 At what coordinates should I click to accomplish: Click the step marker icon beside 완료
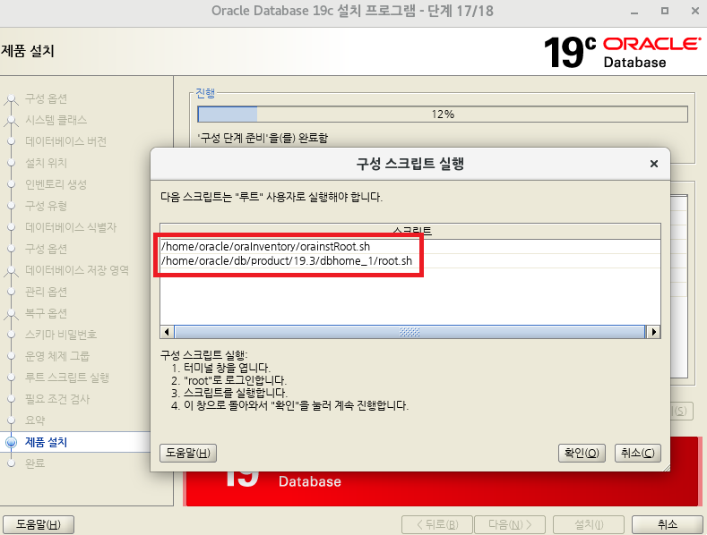(x=12, y=463)
